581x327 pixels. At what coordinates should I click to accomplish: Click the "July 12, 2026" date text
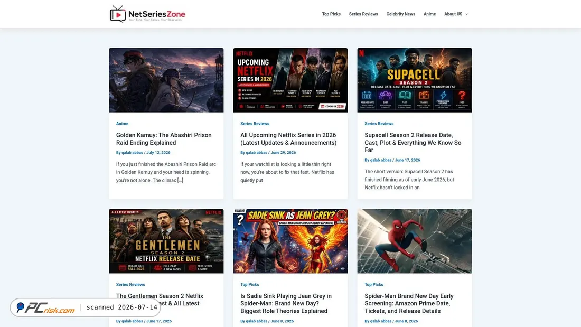(x=158, y=152)
